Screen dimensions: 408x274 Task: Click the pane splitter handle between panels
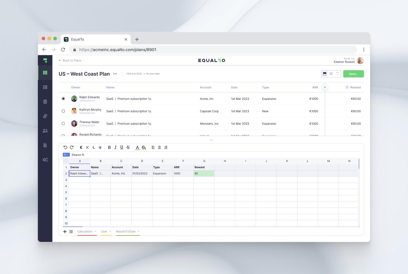point(212,140)
